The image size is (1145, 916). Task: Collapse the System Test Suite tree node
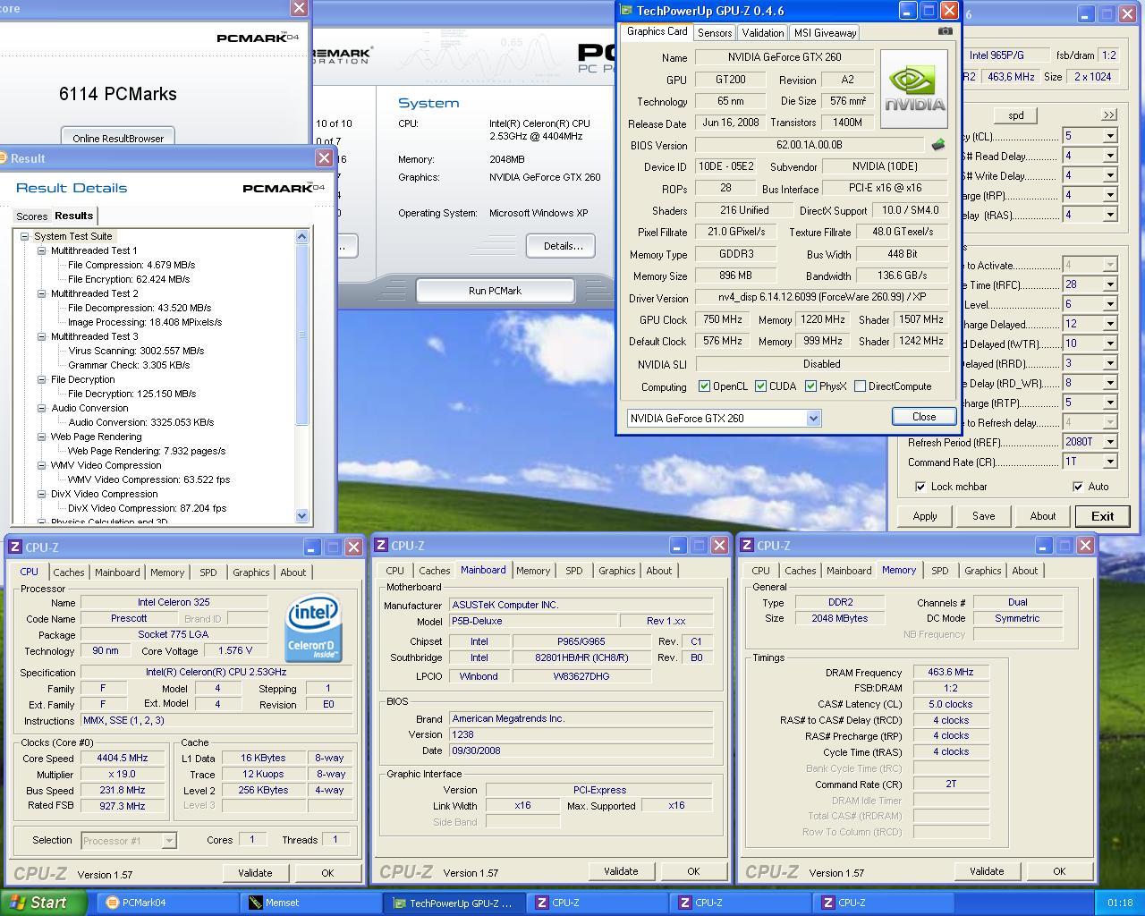pyautogui.click(x=25, y=236)
